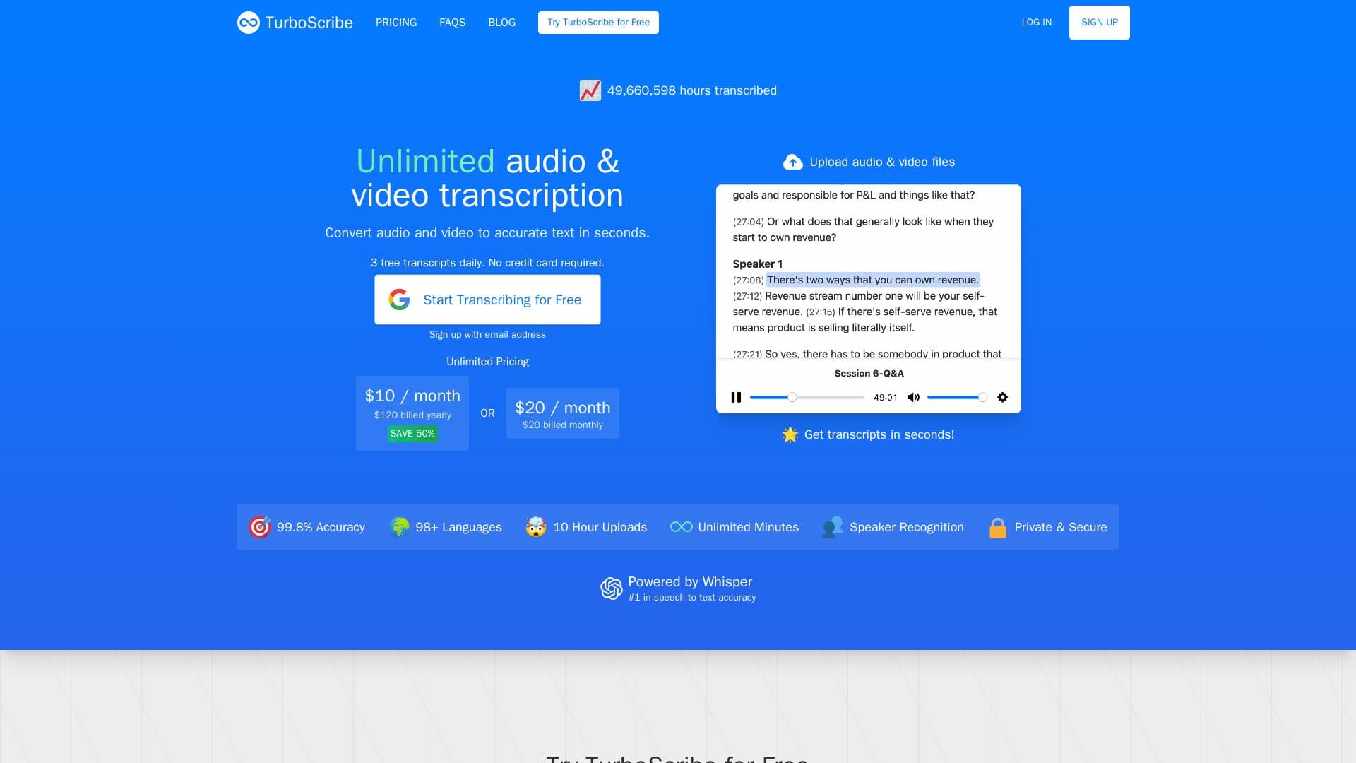Viewport: 1356px width, 763px height.
Task: Click the Try TurboScribe for Free button
Action: click(598, 23)
